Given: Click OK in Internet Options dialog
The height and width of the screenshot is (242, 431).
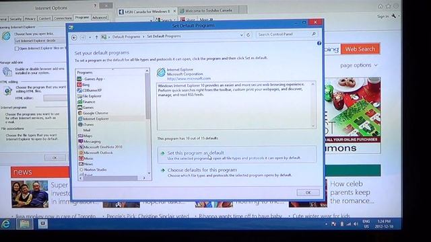Looking at the screenshot, I should point(55,158).
